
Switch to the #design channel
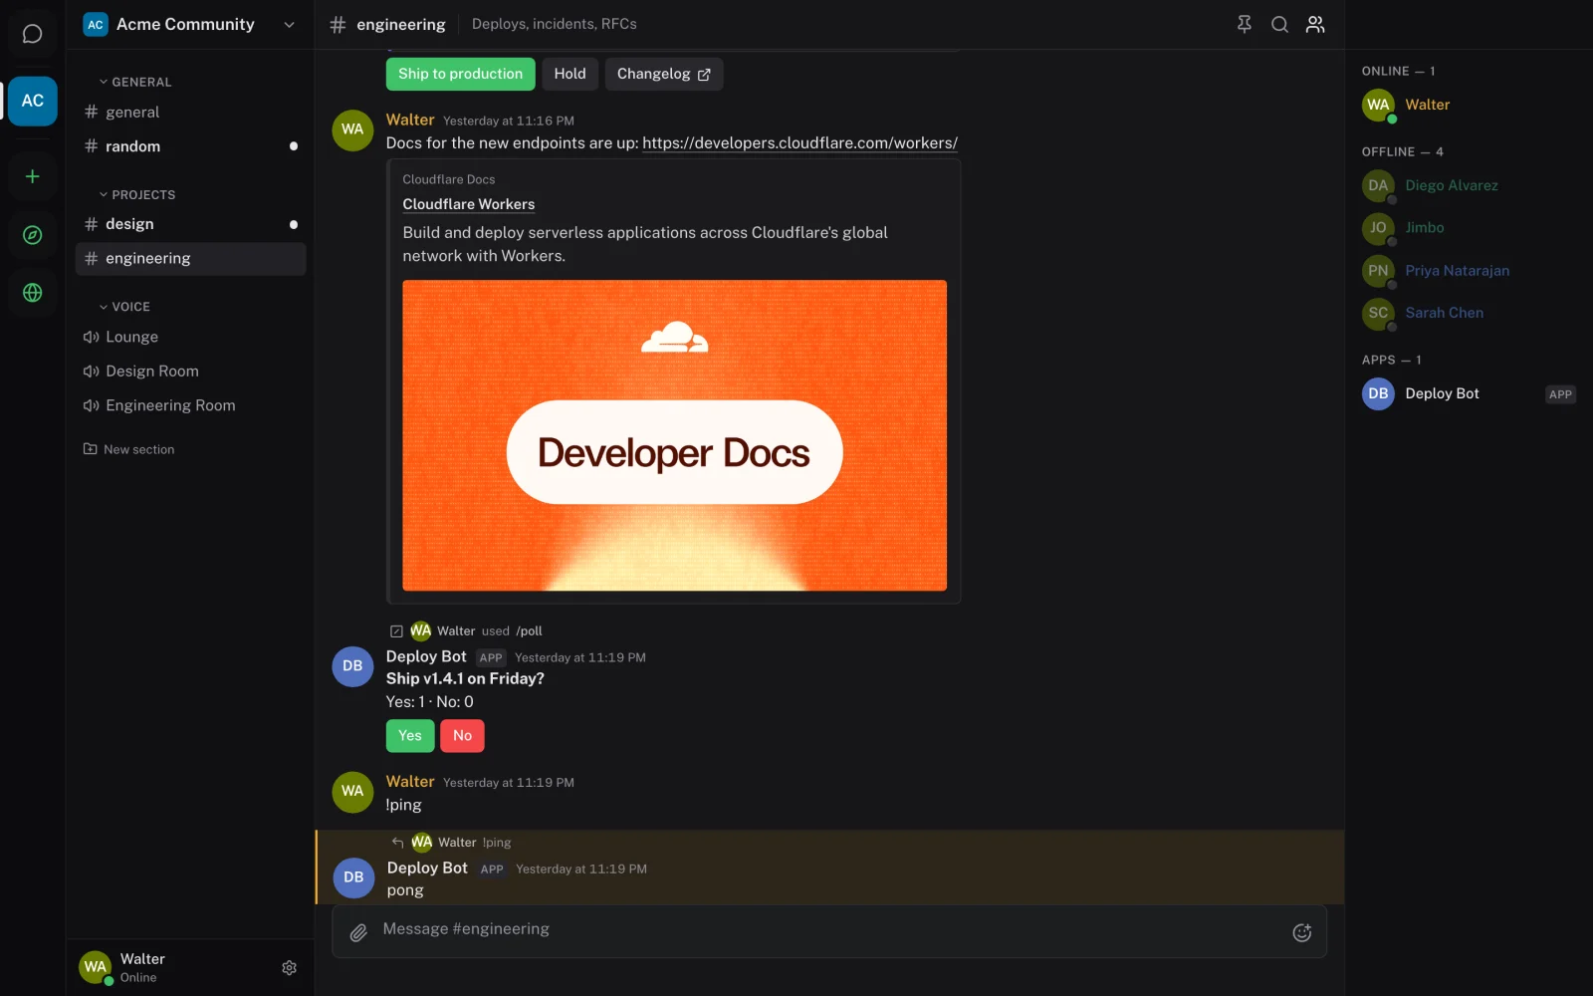tap(190, 224)
